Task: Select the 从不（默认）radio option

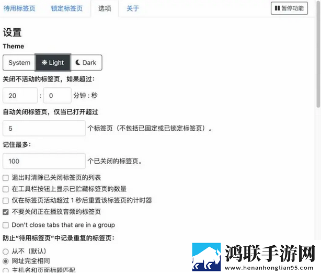Action: point(6,252)
